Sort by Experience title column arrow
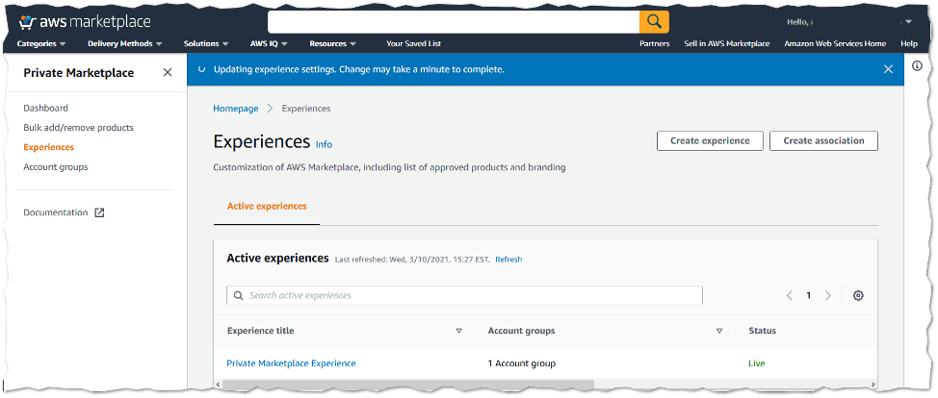938x398 pixels. [x=458, y=331]
